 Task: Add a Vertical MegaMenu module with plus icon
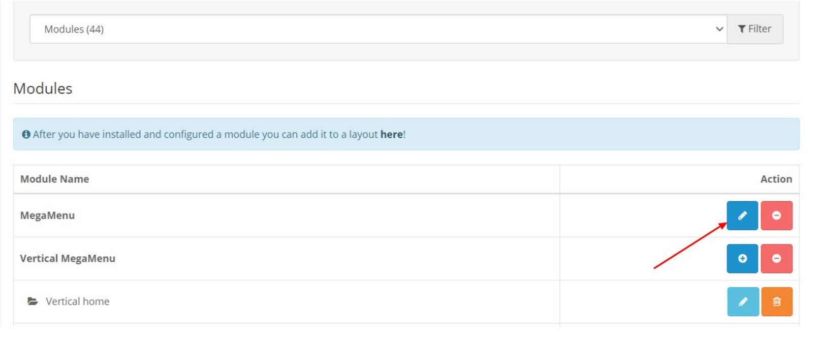pyautogui.click(x=742, y=259)
